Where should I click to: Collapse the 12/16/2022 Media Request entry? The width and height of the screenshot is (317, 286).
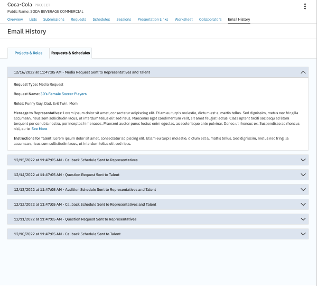tap(303, 72)
